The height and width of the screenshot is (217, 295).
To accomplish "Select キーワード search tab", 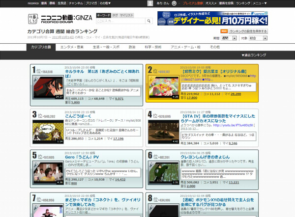I will 104,15.
